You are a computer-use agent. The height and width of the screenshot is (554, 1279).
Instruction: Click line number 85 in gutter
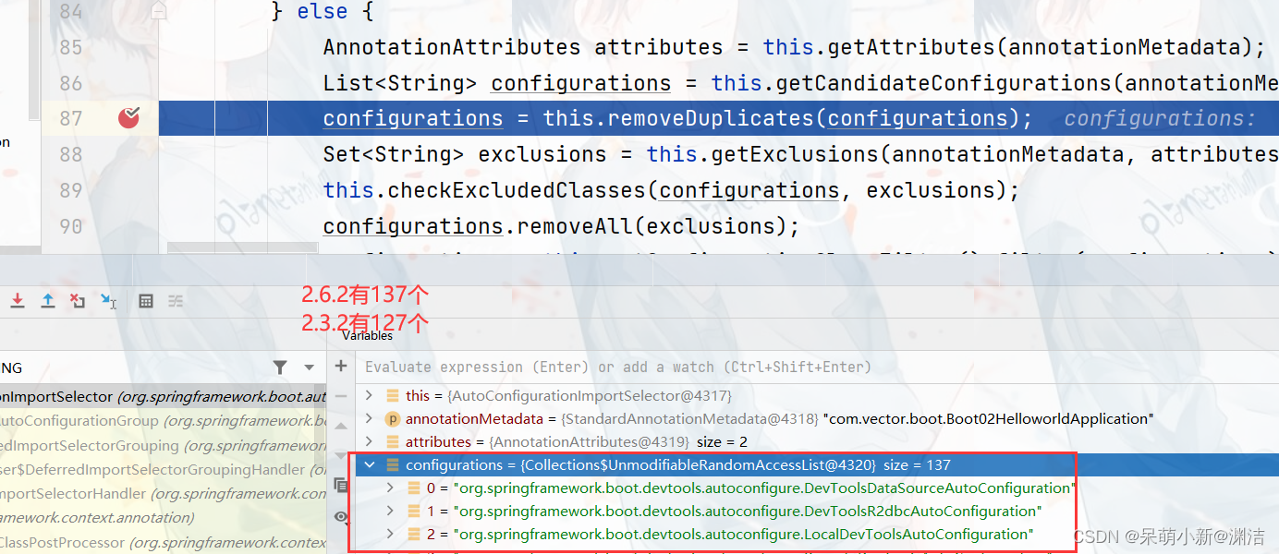(x=71, y=47)
